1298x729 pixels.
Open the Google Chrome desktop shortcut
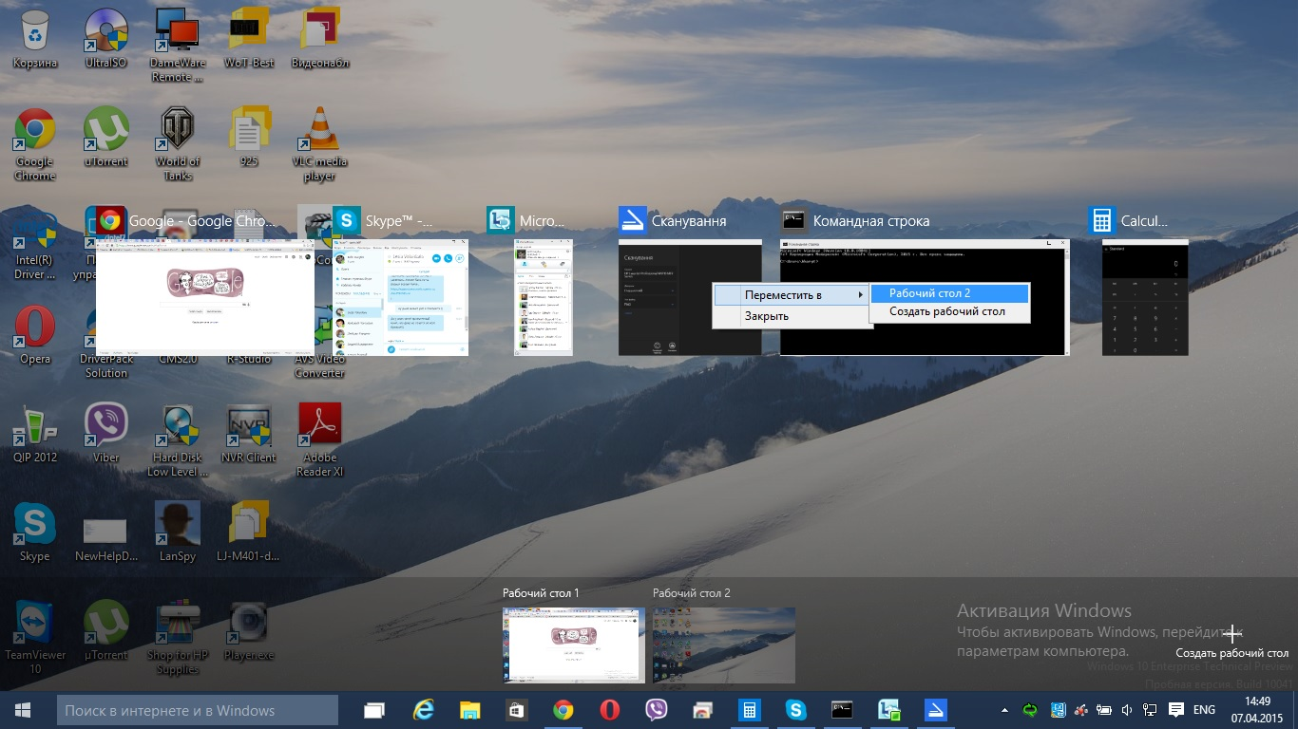coord(35,144)
